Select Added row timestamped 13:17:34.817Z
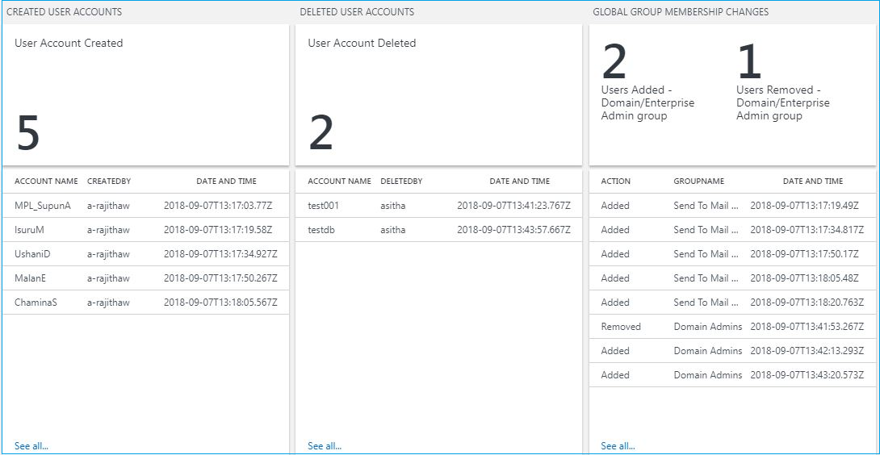880x455 pixels. point(732,230)
